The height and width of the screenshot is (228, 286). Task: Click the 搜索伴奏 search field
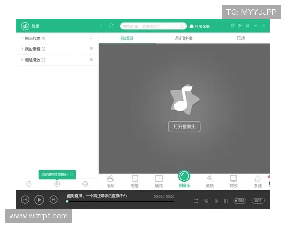click(153, 26)
